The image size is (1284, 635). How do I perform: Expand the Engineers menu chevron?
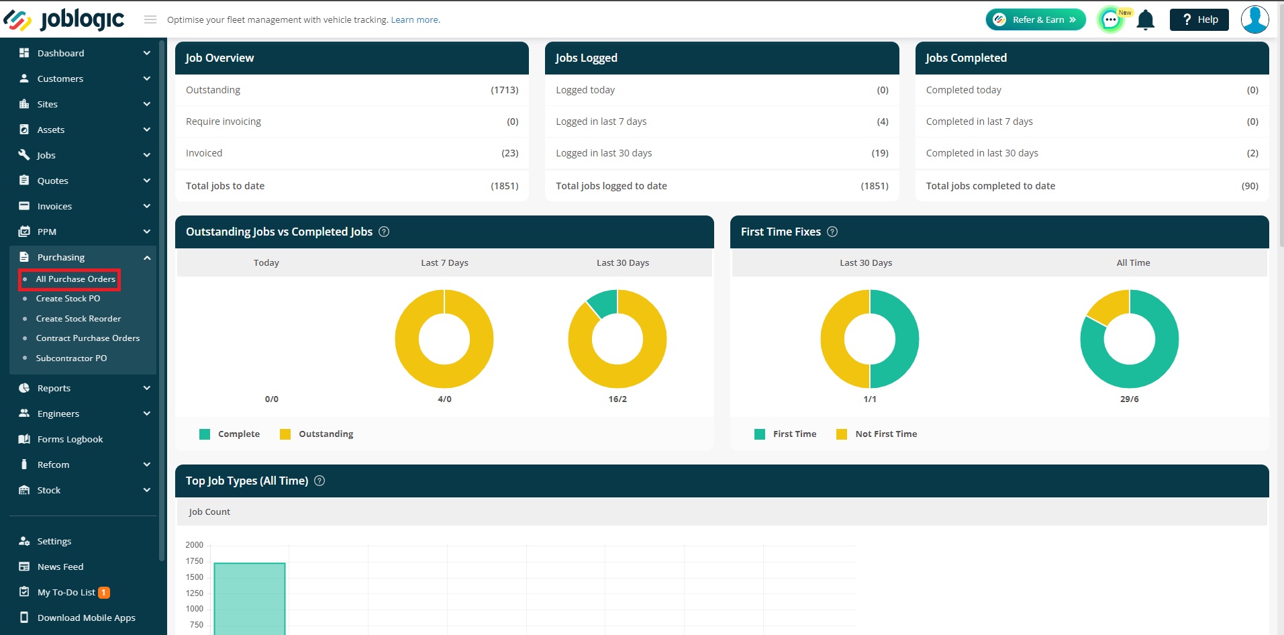coord(147,413)
